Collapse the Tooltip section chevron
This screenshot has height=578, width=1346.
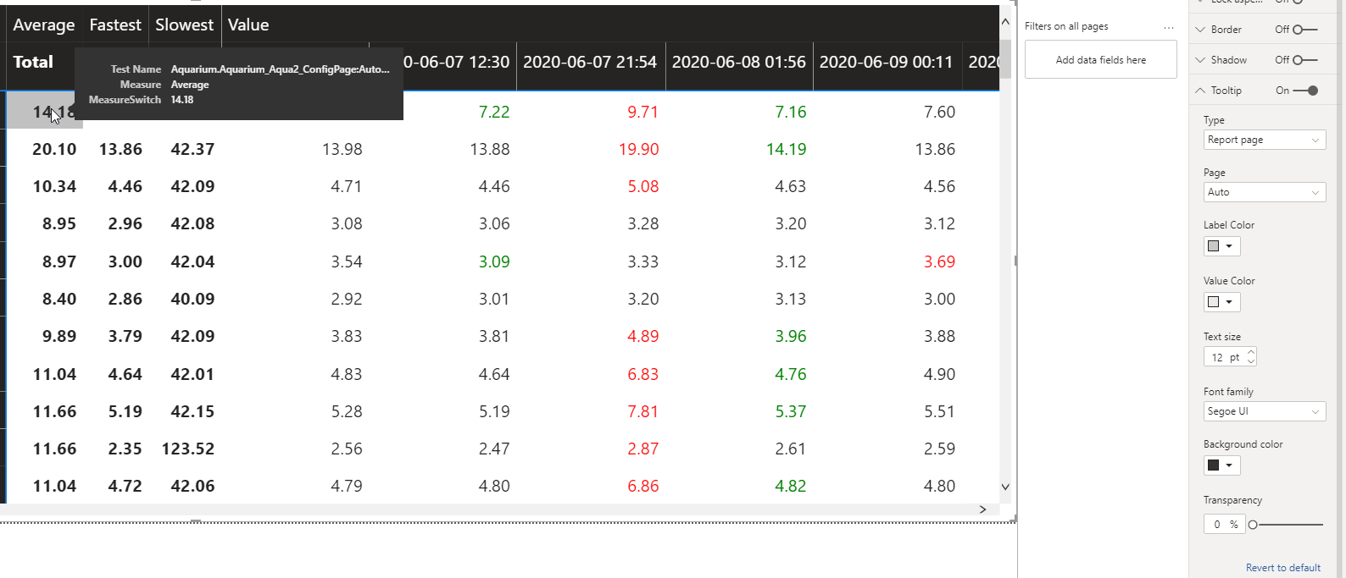click(x=1200, y=91)
